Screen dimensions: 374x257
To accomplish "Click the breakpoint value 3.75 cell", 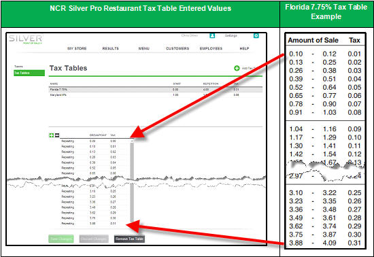I will click(92, 218).
